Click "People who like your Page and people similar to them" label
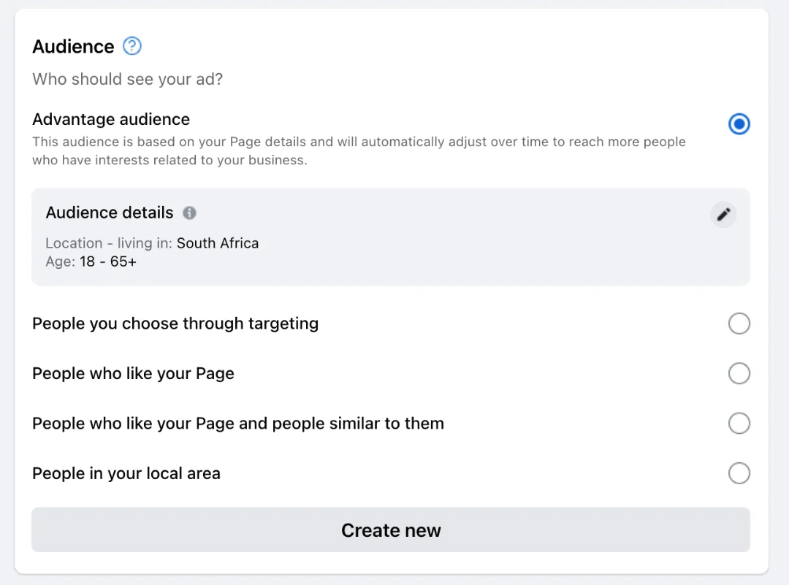 [x=238, y=424]
